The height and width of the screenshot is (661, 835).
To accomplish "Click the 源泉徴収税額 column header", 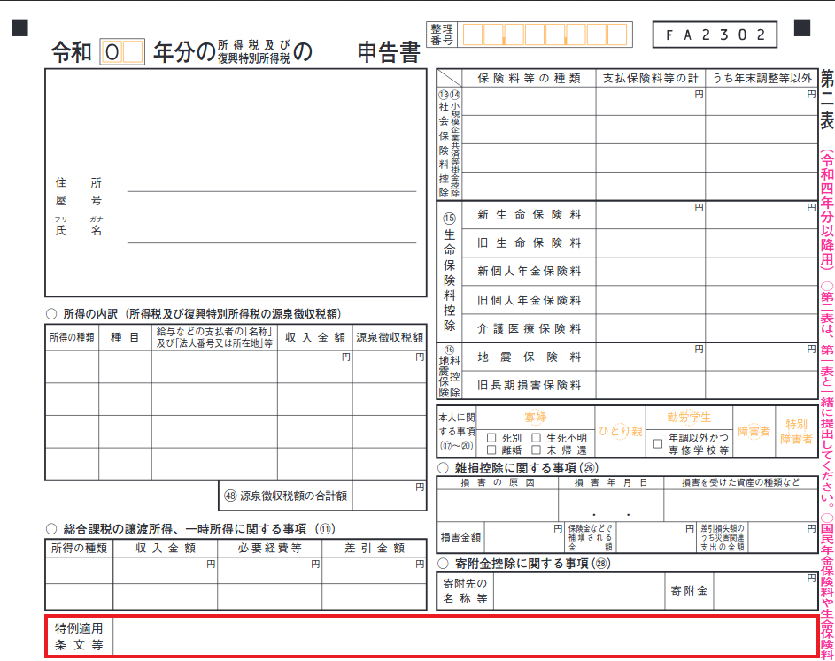I will pyautogui.click(x=390, y=337).
